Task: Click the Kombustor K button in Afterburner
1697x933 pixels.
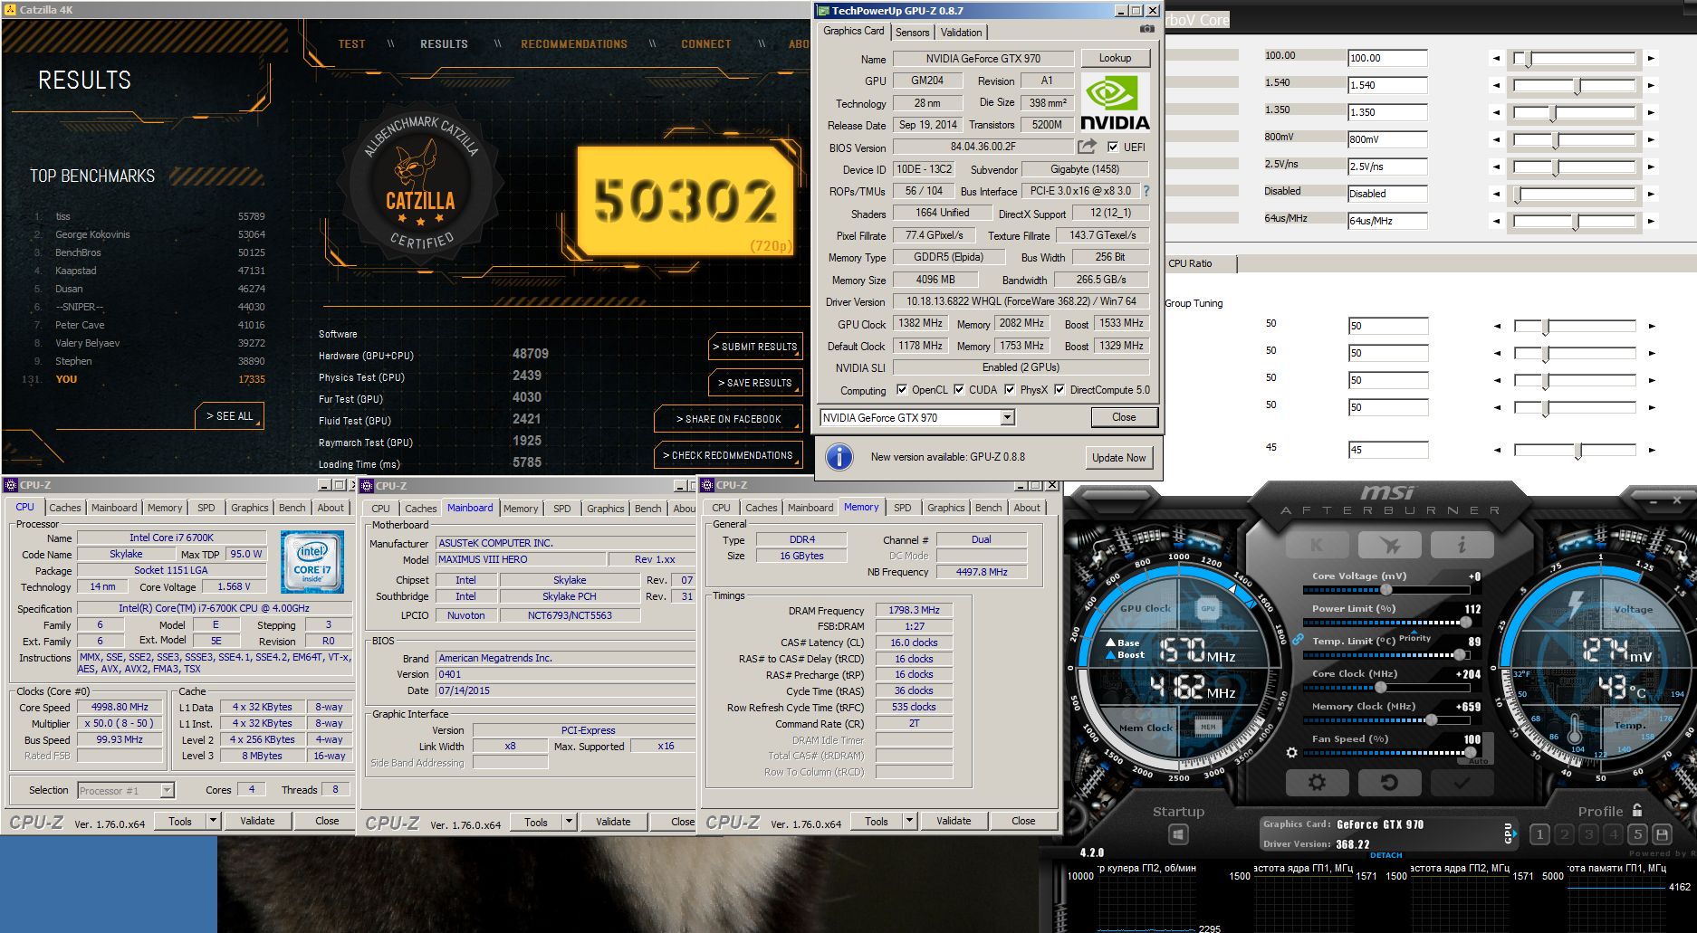Action: click(1318, 544)
